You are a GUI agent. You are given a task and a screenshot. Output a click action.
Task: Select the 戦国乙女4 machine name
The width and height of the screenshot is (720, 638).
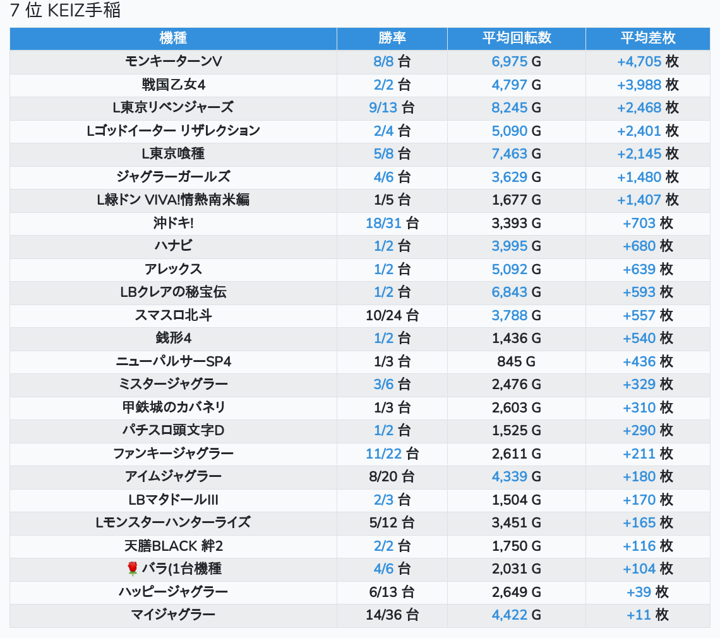coord(173,85)
